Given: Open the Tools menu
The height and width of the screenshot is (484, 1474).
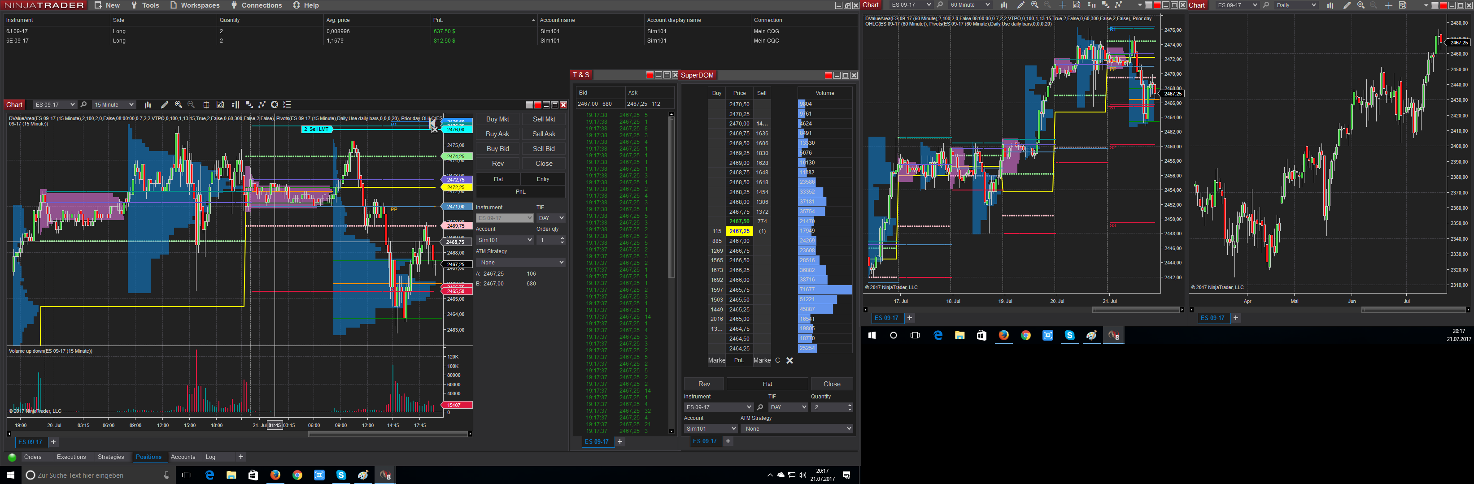Looking at the screenshot, I should [x=145, y=5].
